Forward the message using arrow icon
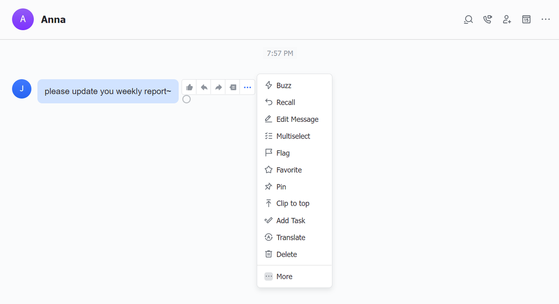The width and height of the screenshot is (559, 304). pyautogui.click(x=218, y=87)
